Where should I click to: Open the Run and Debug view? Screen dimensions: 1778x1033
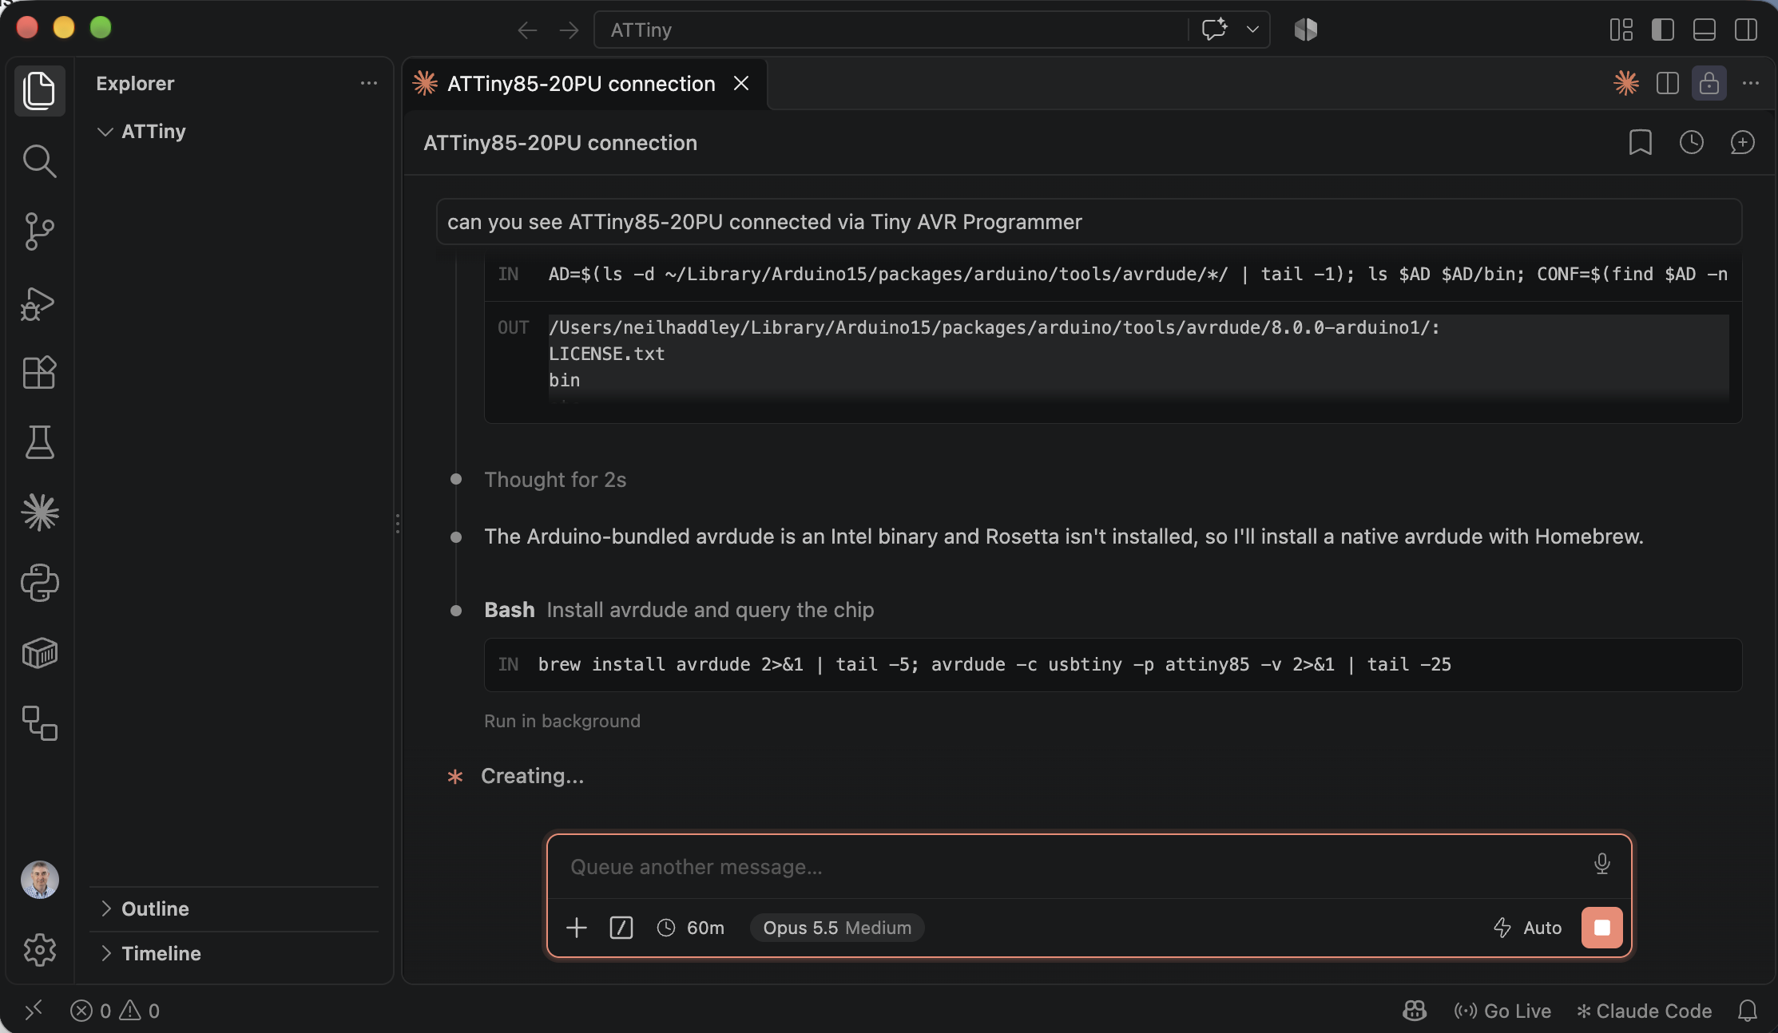pos(39,303)
